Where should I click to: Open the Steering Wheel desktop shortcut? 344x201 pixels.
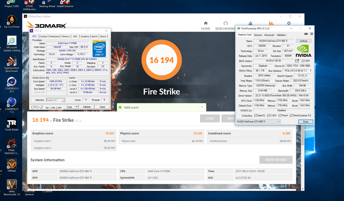click(x=47, y=4)
